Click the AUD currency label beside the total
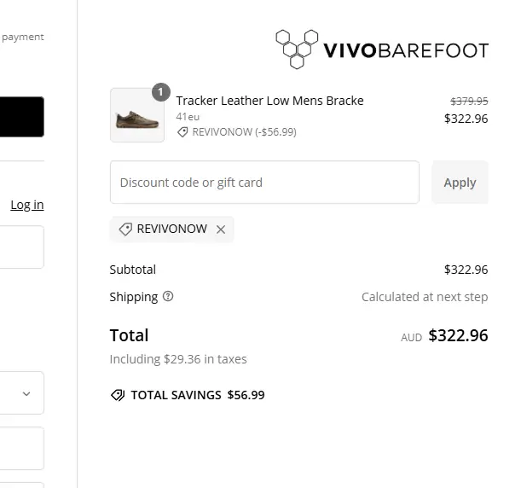Image resolution: width=521 pixels, height=488 pixels. coord(411,338)
